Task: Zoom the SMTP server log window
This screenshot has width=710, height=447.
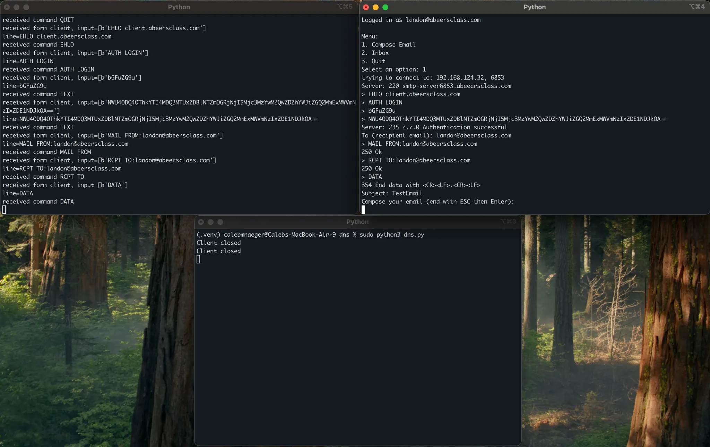Action: [26, 7]
